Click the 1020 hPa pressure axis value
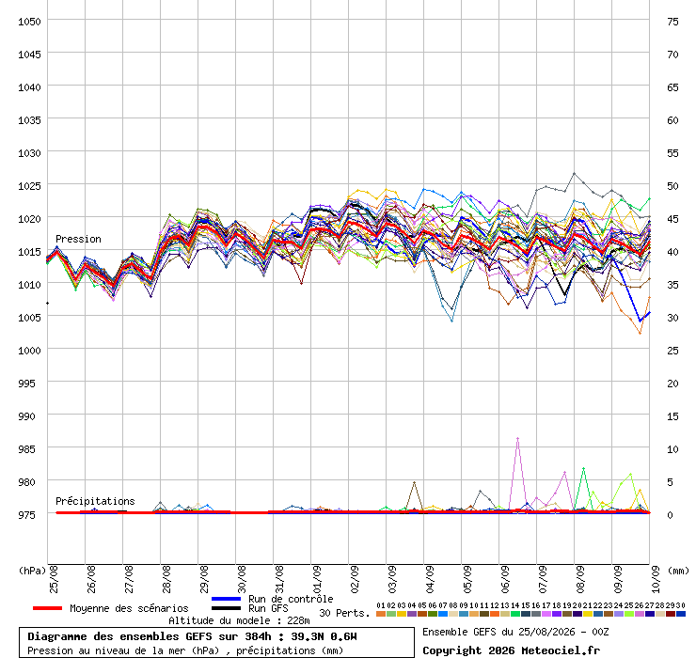This screenshot has height=658, width=696. pyautogui.click(x=29, y=219)
